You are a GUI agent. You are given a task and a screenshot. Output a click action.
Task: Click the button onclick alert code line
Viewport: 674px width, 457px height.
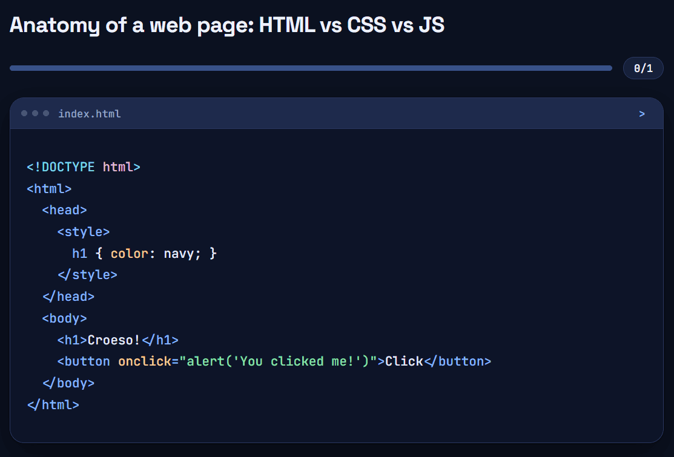pos(274,361)
